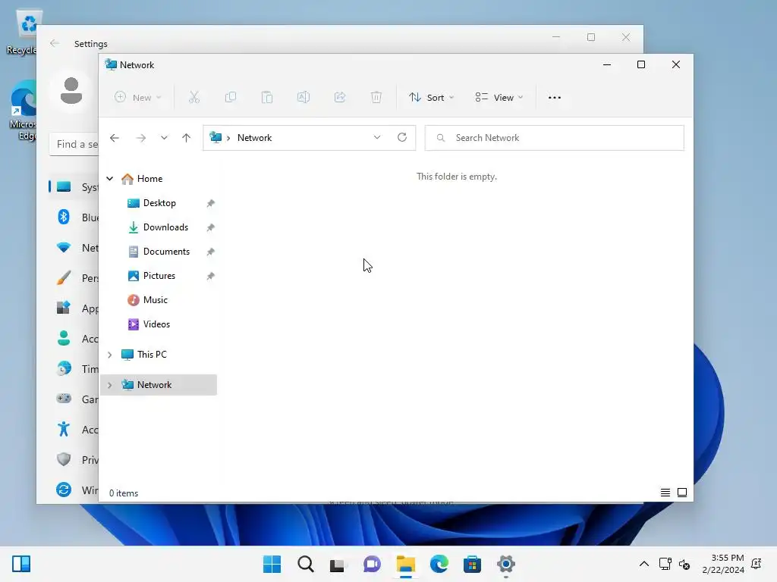
Task: Click the Paste clipboard icon
Action: 267,98
